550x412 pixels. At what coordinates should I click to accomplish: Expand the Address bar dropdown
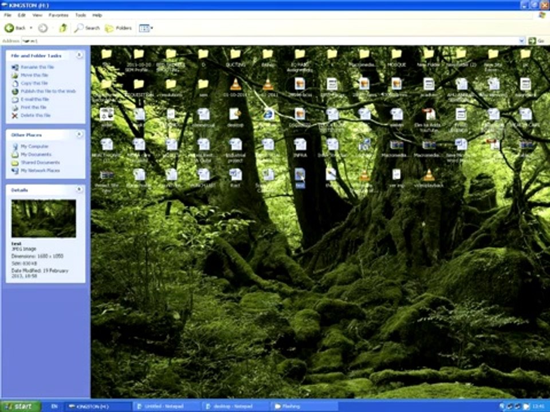coord(521,41)
